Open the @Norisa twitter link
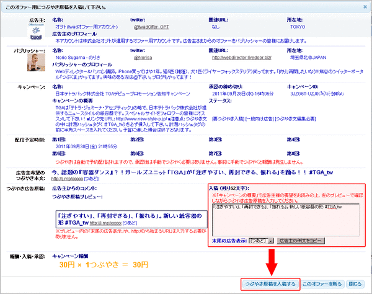The image size is (372, 294). [x=143, y=58]
